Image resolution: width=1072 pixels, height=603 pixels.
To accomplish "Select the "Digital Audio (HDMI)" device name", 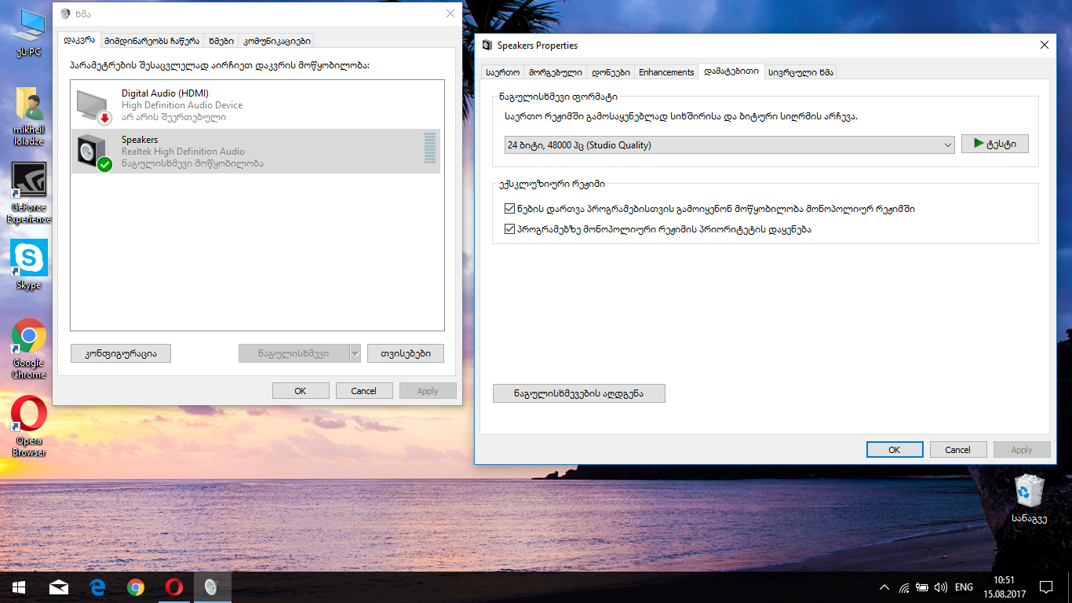I will pos(165,93).
